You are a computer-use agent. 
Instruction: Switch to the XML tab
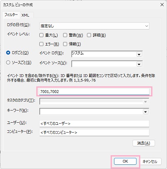pos(25,15)
